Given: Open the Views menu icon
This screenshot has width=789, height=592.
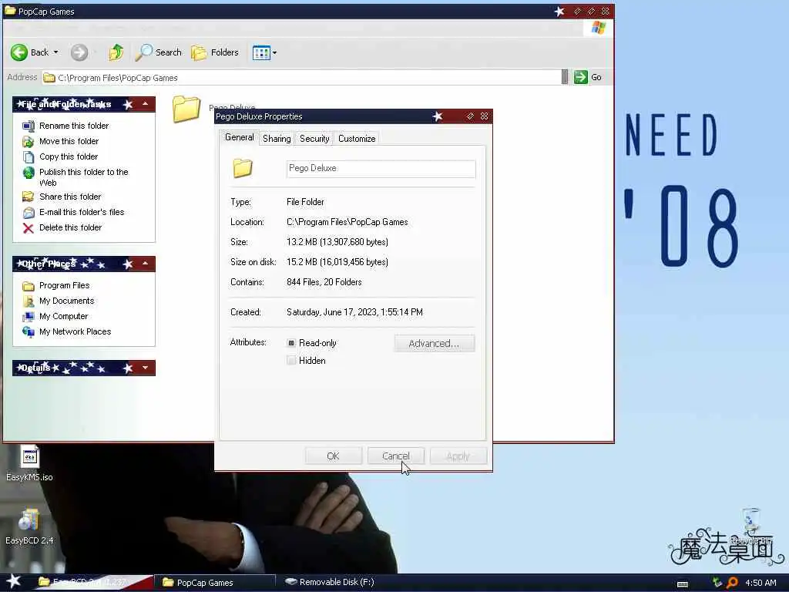Looking at the screenshot, I should click(x=261, y=52).
